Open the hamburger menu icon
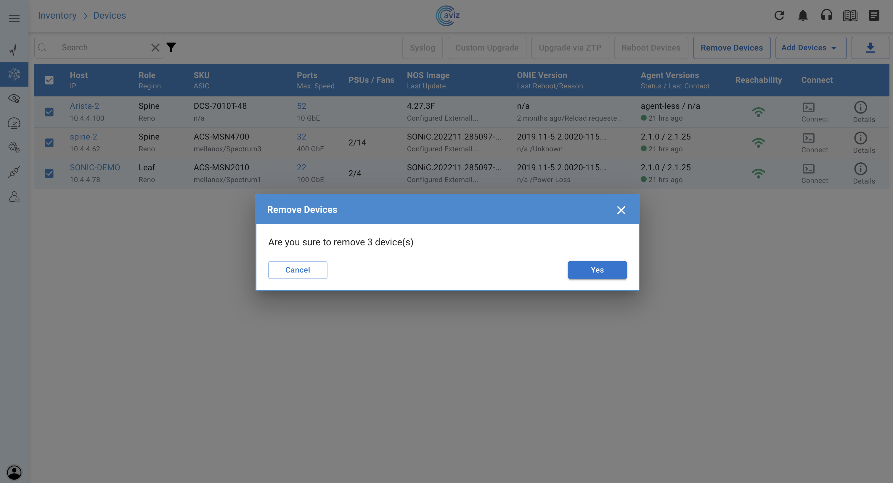The image size is (893, 483). point(14,18)
